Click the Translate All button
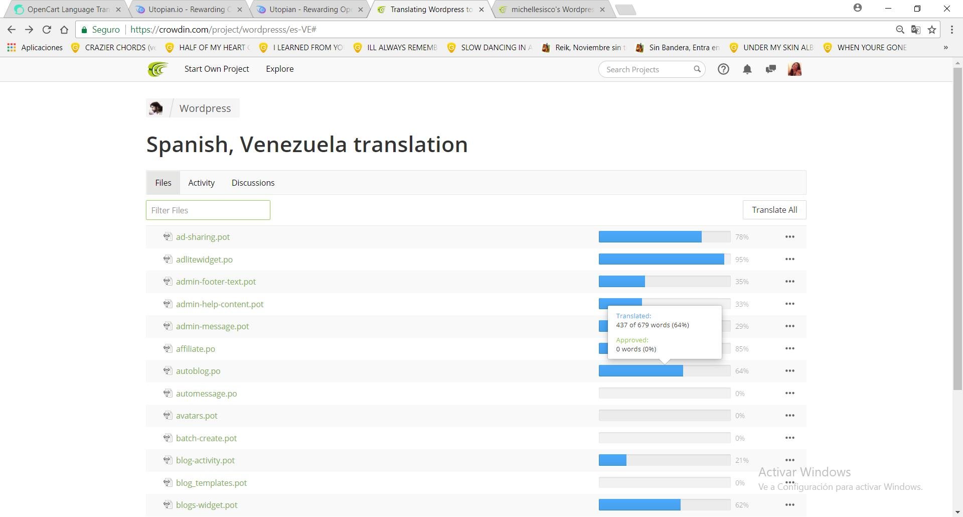The image size is (963, 517). point(774,210)
